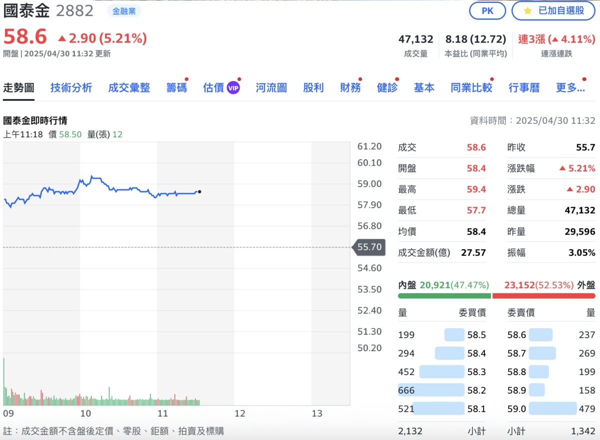Switch to the 股利 tab
Image resolution: width=600 pixels, height=440 pixels.
[x=313, y=88]
